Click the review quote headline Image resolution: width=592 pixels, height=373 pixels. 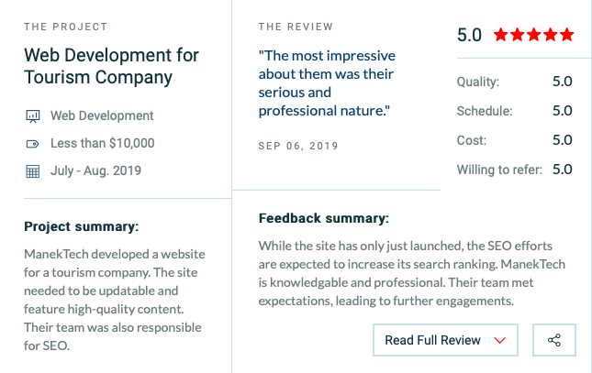coord(327,83)
